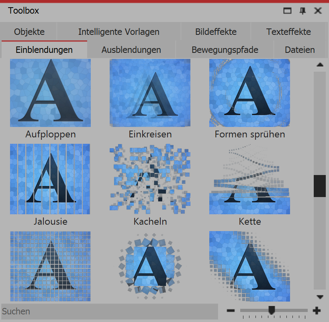This screenshot has width=329, height=322.
Task: Pick the circular scattered squares effect thumbnail
Action: (150, 266)
